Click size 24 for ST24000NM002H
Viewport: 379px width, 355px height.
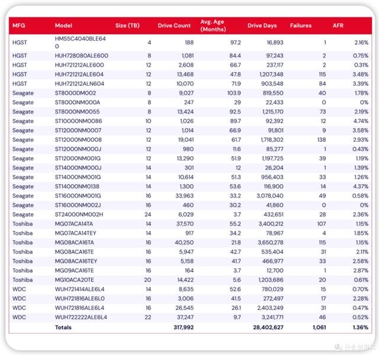pos(148,215)
